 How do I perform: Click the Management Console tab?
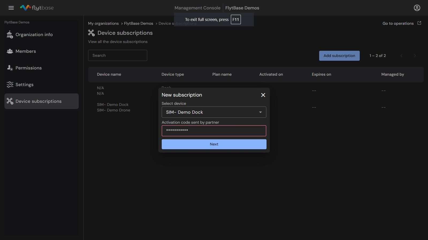point(197,8)
